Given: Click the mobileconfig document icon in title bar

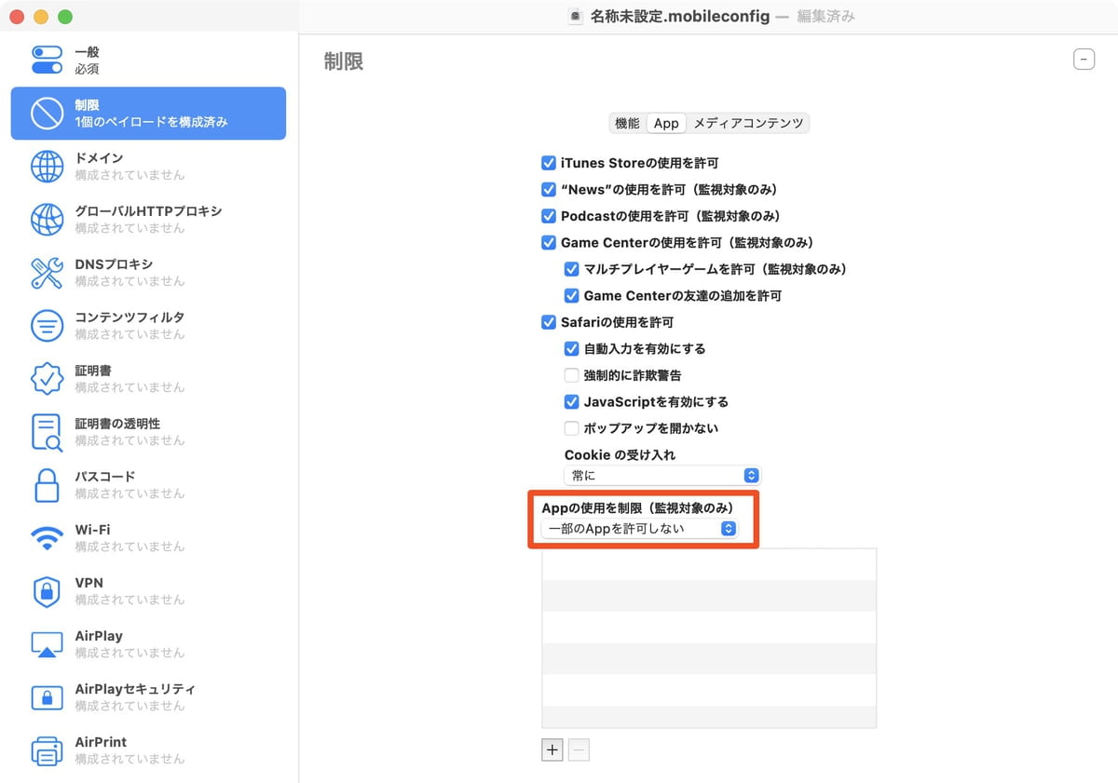Looking at the screenshot, I should [576, 17].
